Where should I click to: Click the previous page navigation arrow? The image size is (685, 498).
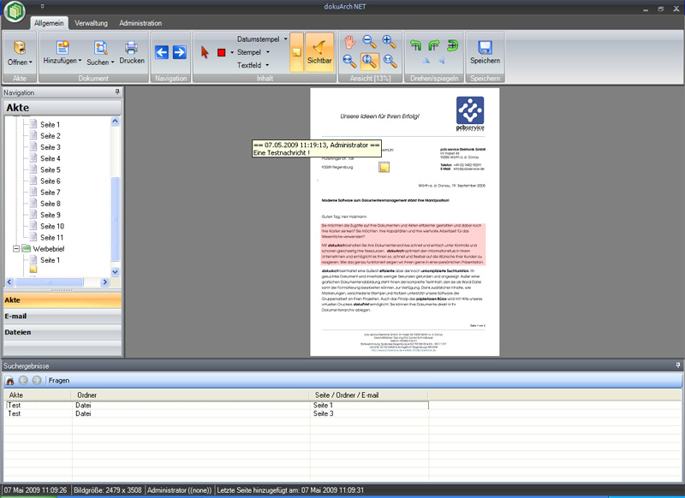162,52
